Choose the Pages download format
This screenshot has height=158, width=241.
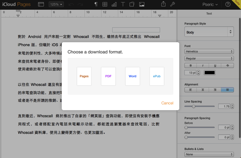click(x=84, y=76)
